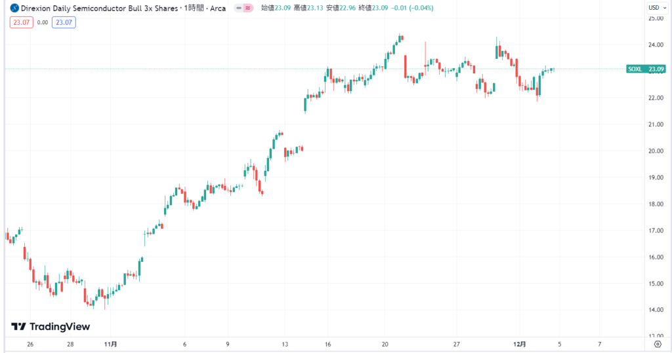
Task: Click the 5 date axis label
Action: (559, 344)
